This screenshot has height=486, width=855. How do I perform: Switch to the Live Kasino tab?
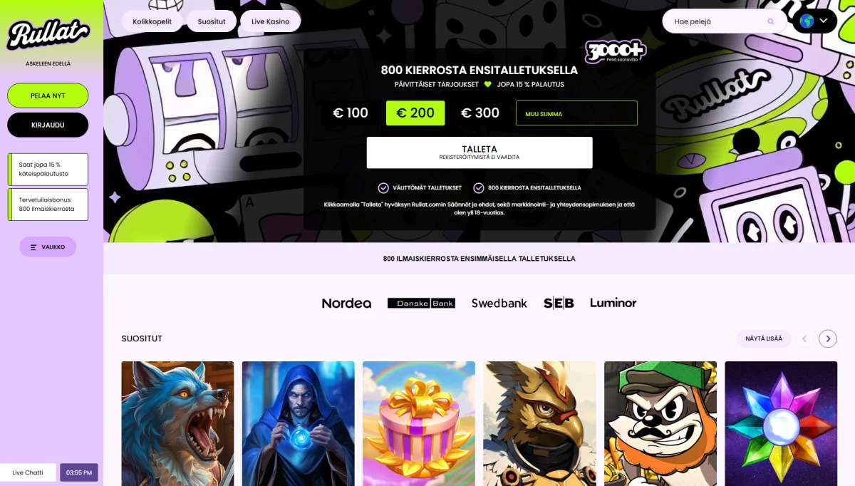270,21
